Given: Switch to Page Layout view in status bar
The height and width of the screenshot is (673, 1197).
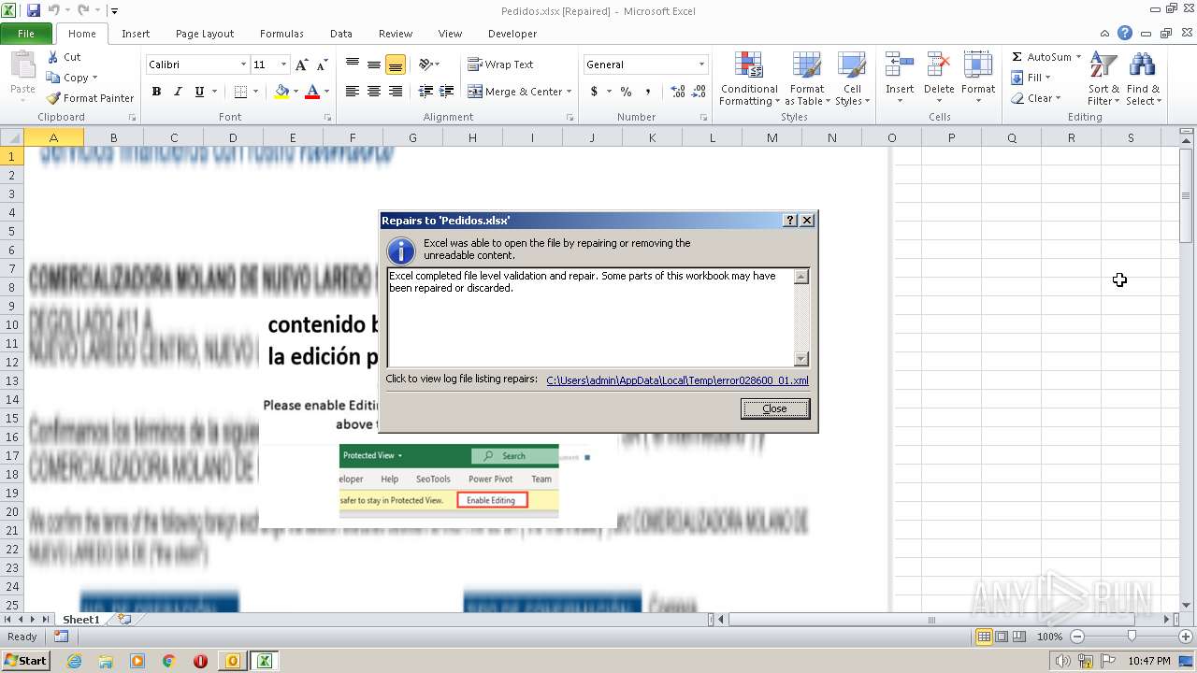Looking at the screenshot, I should coord(1002,637).
